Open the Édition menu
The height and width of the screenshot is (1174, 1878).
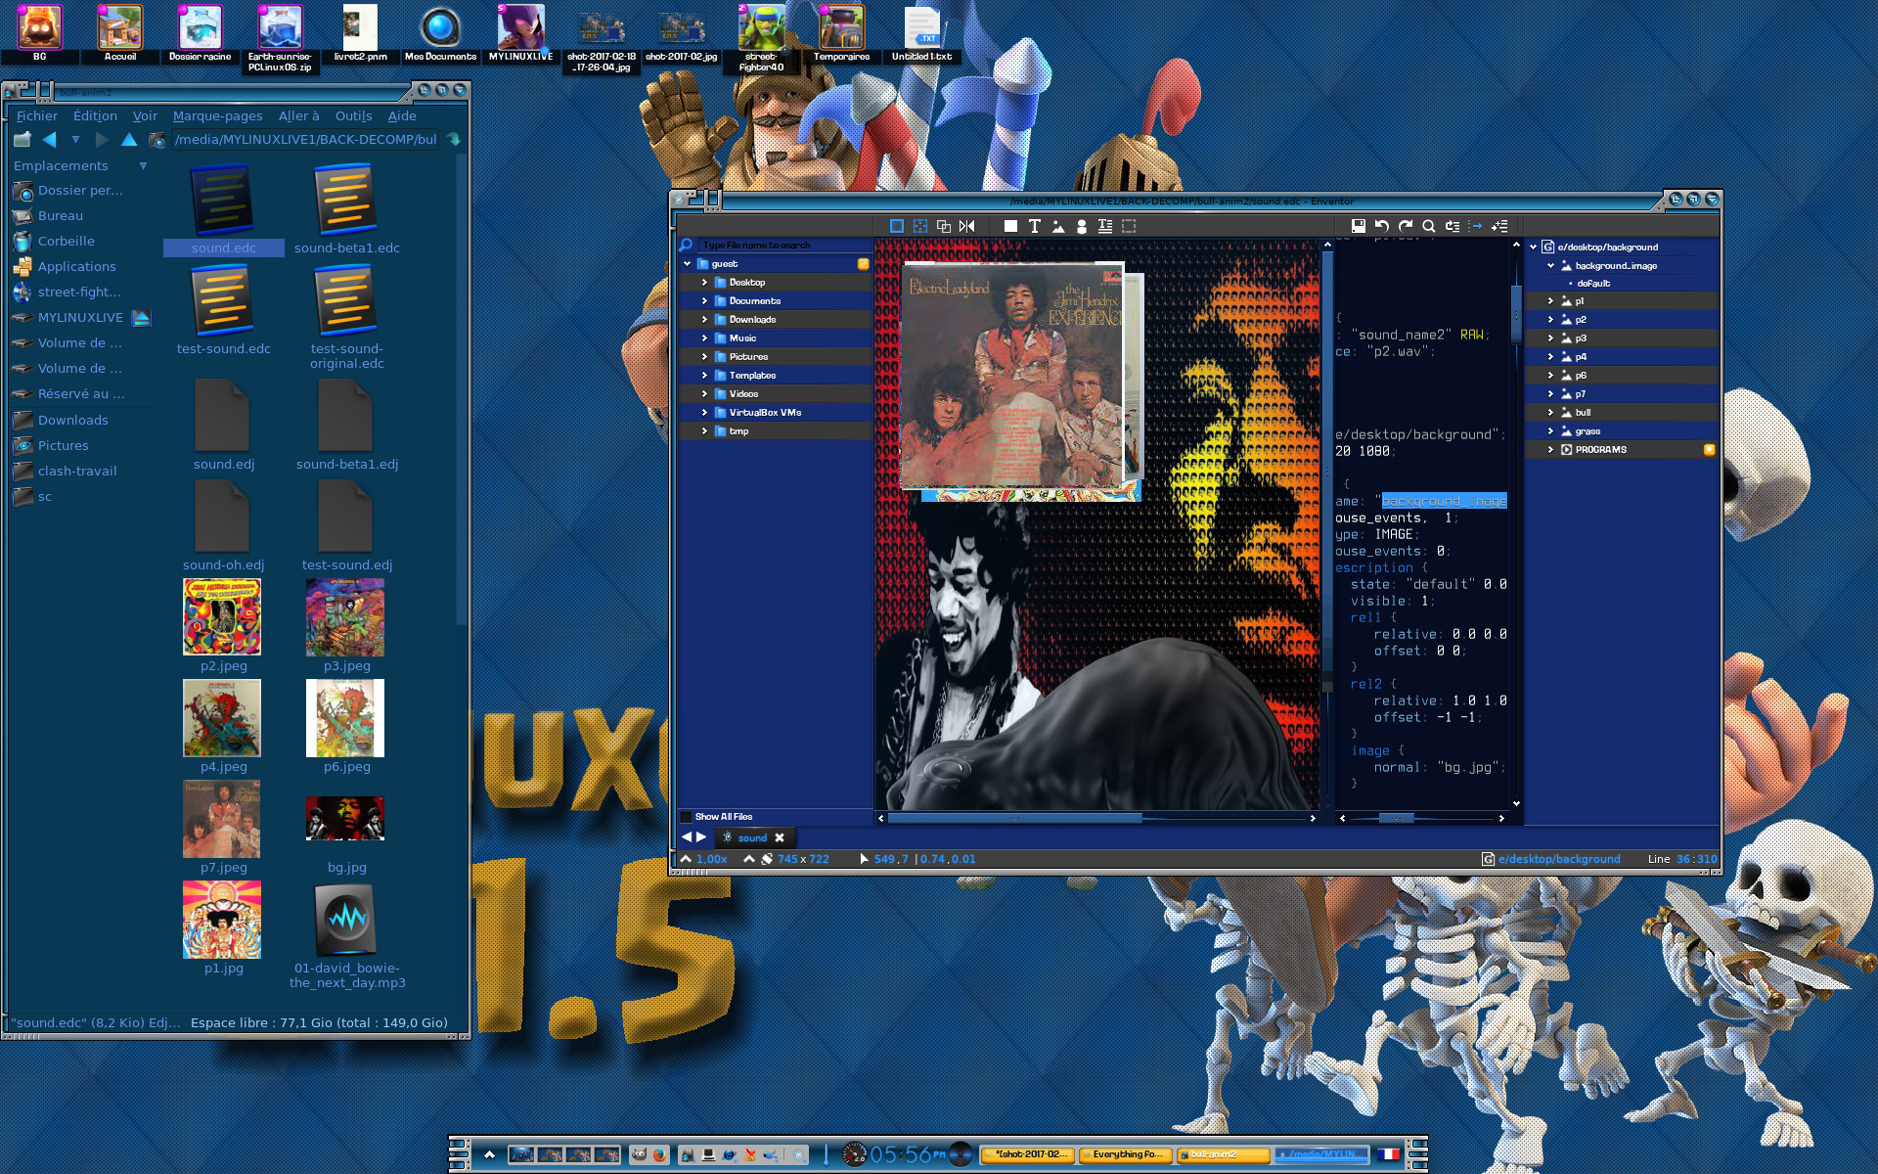[x=95, y=115]
